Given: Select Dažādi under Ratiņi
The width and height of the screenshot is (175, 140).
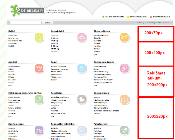Looking at the screenshot, I should (11, 46).
